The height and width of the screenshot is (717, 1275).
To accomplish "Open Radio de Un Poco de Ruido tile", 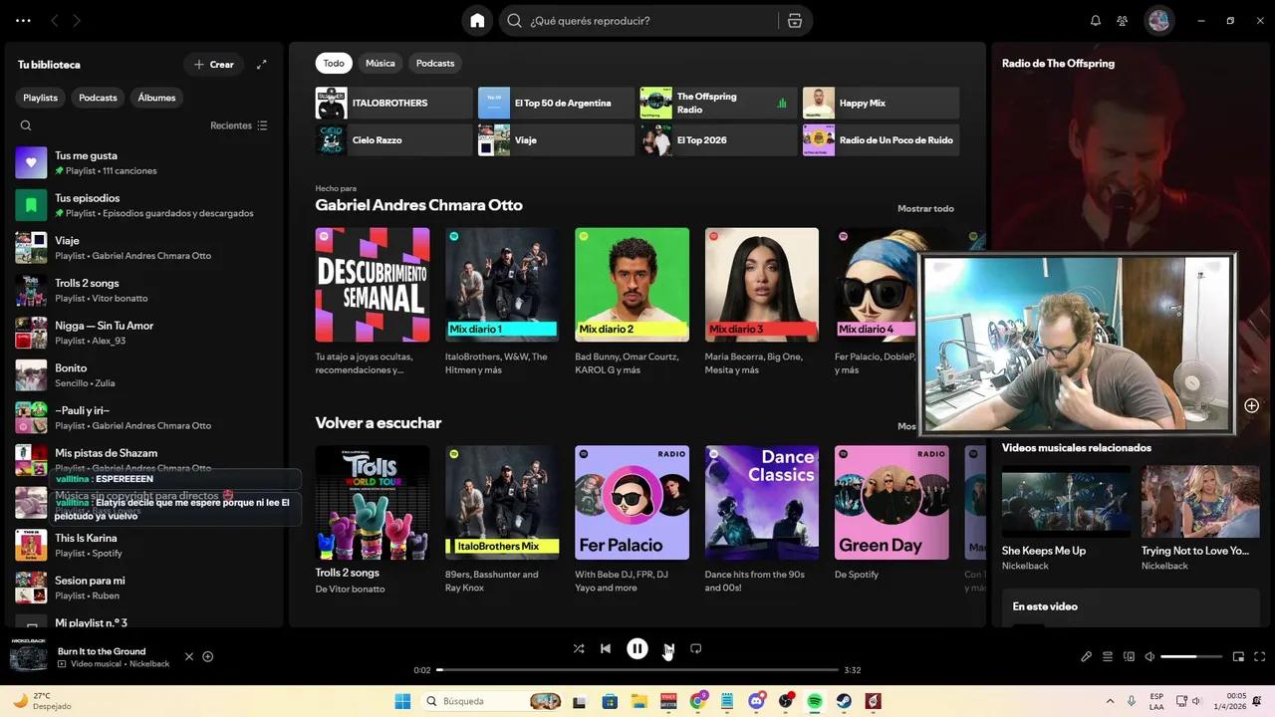I will [881, 139].
